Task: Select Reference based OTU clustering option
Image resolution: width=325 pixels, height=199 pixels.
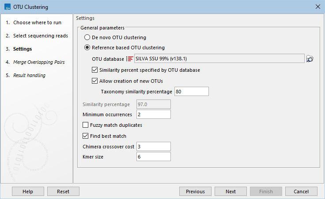Action: pos(87,48)
